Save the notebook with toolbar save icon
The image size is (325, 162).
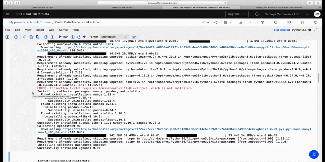click(7, 37)
